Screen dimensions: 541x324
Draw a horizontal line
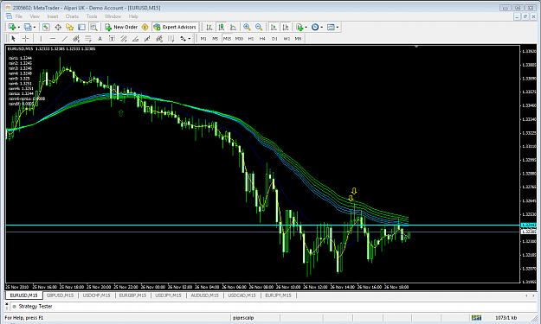click(x=53, y=39)
